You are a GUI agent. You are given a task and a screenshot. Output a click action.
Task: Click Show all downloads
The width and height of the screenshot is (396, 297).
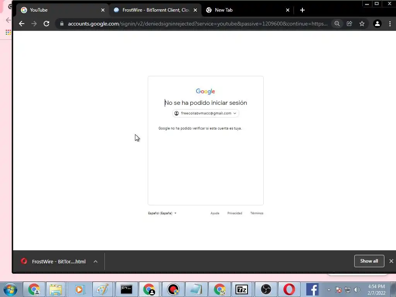369,261
